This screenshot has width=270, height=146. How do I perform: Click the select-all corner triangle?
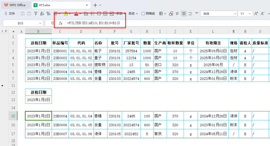(x=13, y=32)
